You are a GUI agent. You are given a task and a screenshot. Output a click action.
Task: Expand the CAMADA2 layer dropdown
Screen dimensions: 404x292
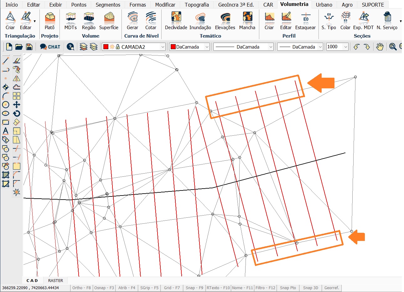(163, 47)
